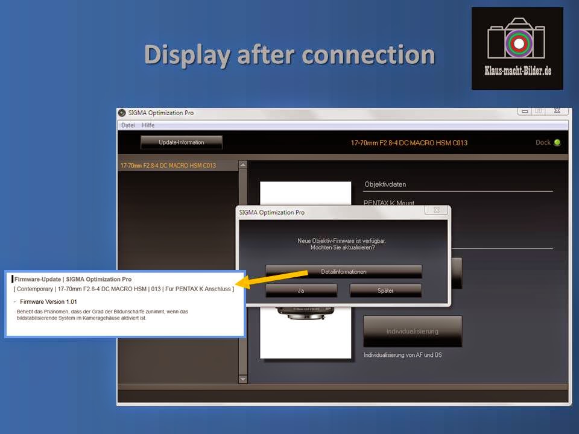Click 'Firmware Version 1.01' text
Viewport: 579px width, 434px height.
tap(48, 301)
